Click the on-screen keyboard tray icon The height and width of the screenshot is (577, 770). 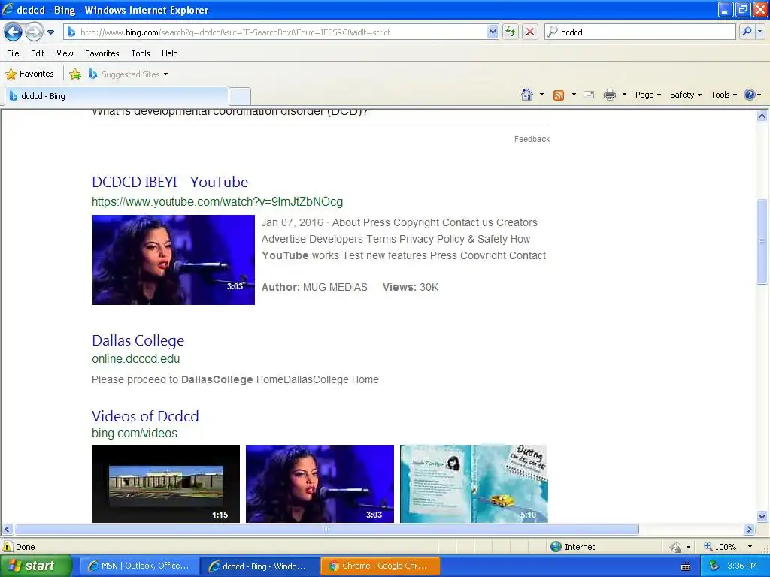point(686,566)
